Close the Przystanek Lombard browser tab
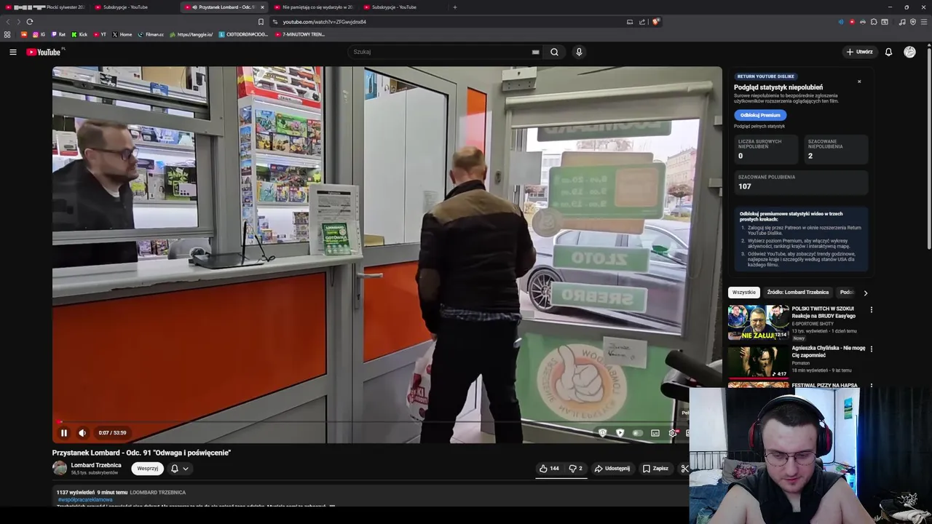 click(x=262, y=7)
